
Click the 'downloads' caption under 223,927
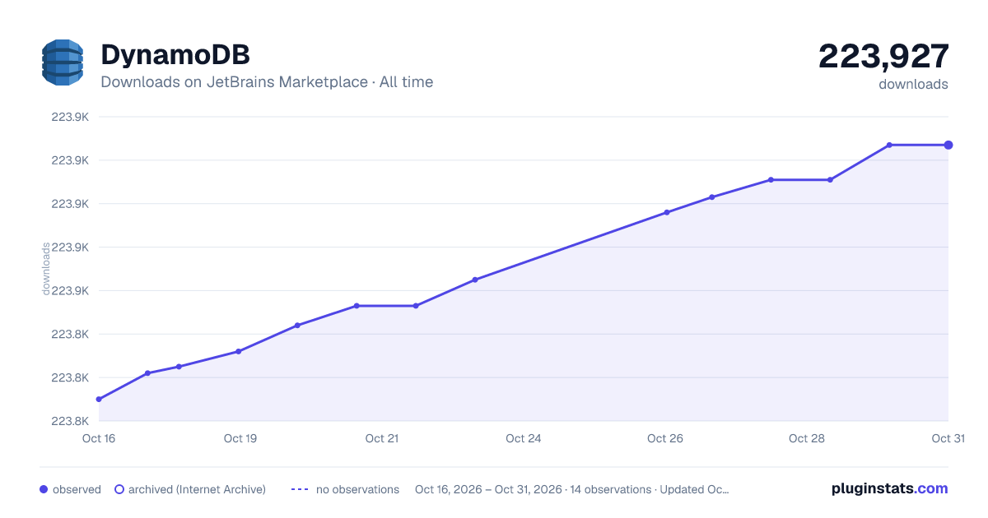913,84
